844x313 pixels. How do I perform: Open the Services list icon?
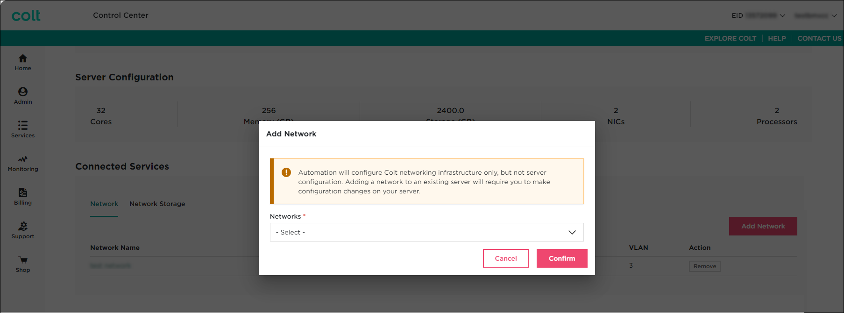pos(23,126)
